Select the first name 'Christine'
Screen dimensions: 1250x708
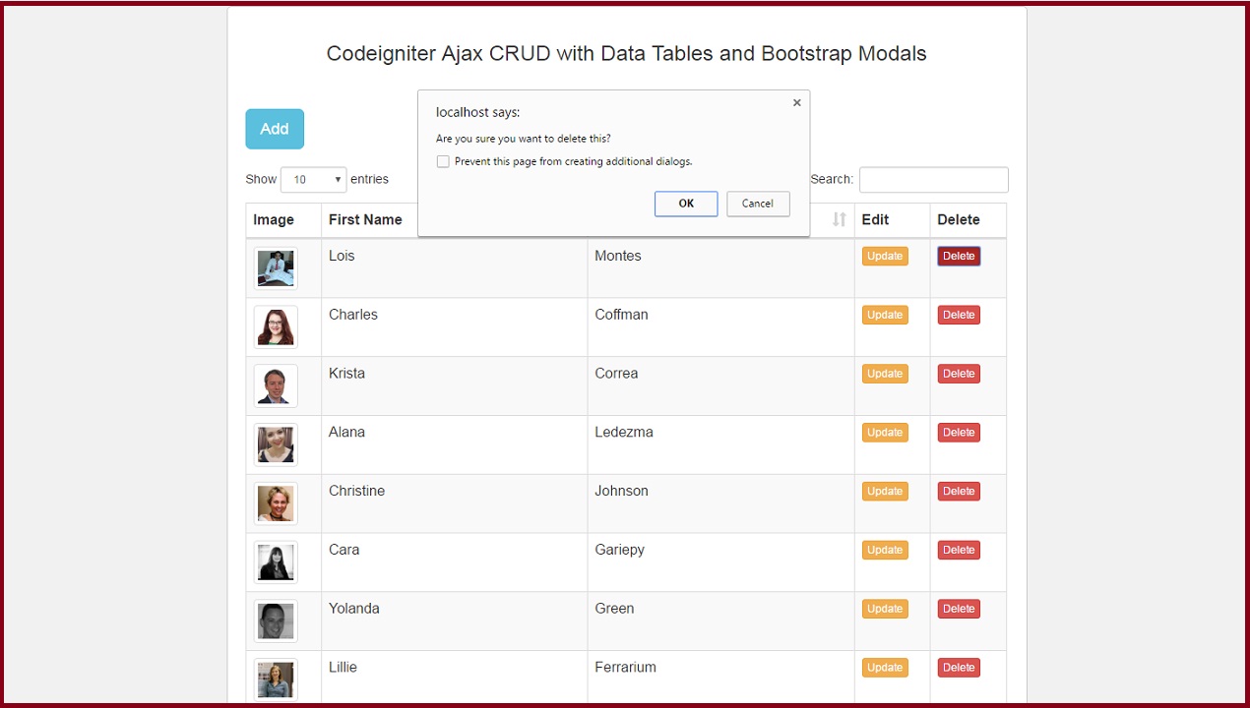click(x=356, y=491)
